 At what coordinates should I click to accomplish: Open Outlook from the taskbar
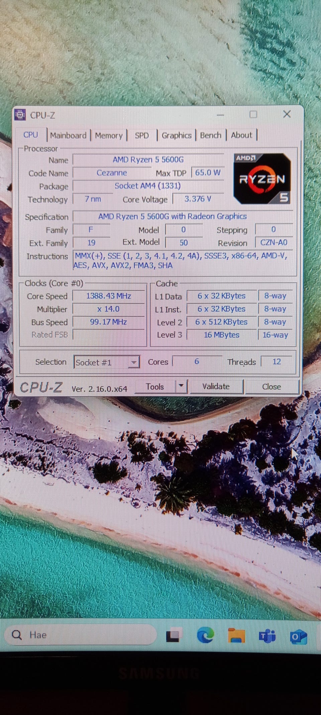click(299, 636)
